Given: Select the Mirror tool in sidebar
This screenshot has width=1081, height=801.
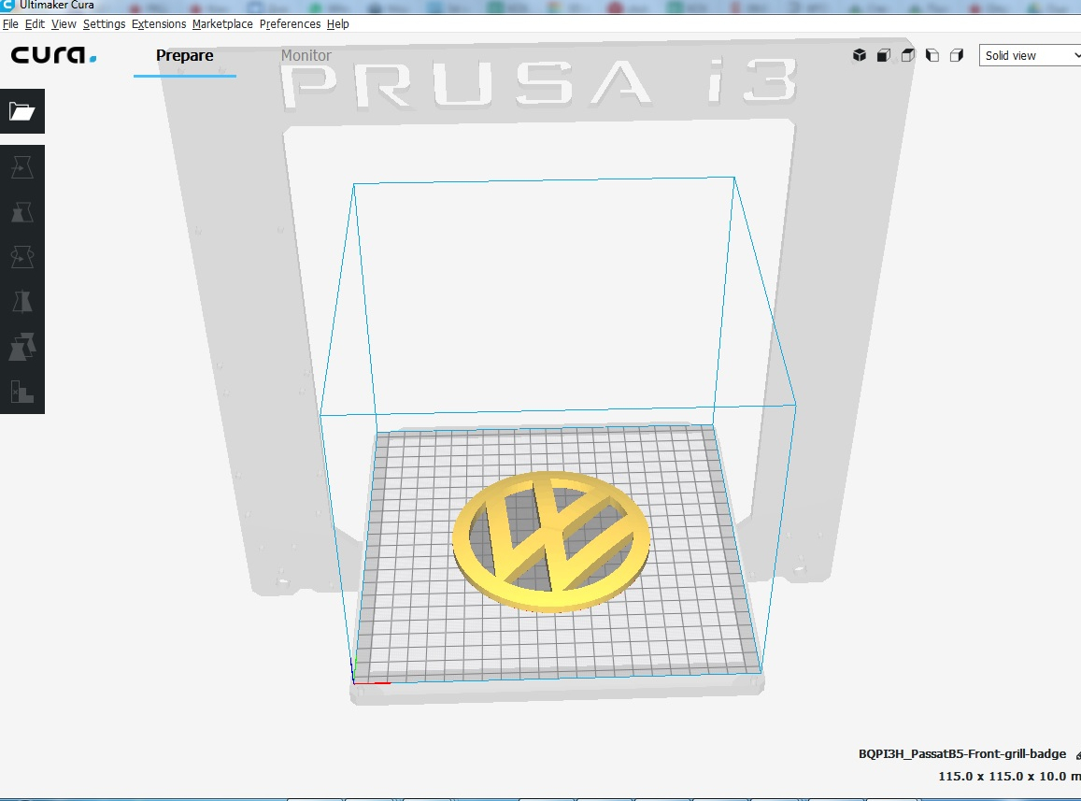Looking at the screenshot, I should point(22,302).
